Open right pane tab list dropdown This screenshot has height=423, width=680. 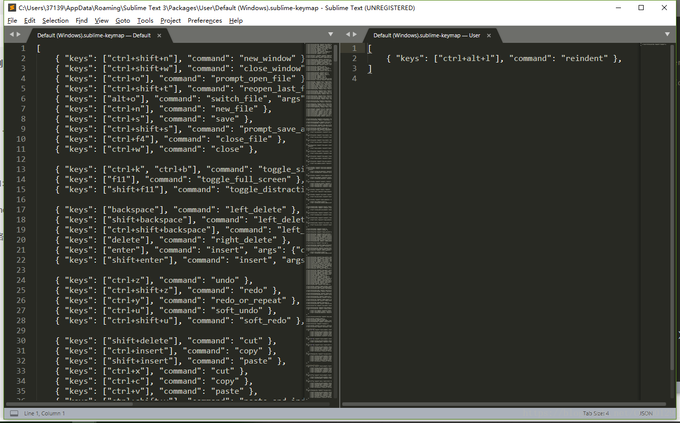tap(667, 34)
